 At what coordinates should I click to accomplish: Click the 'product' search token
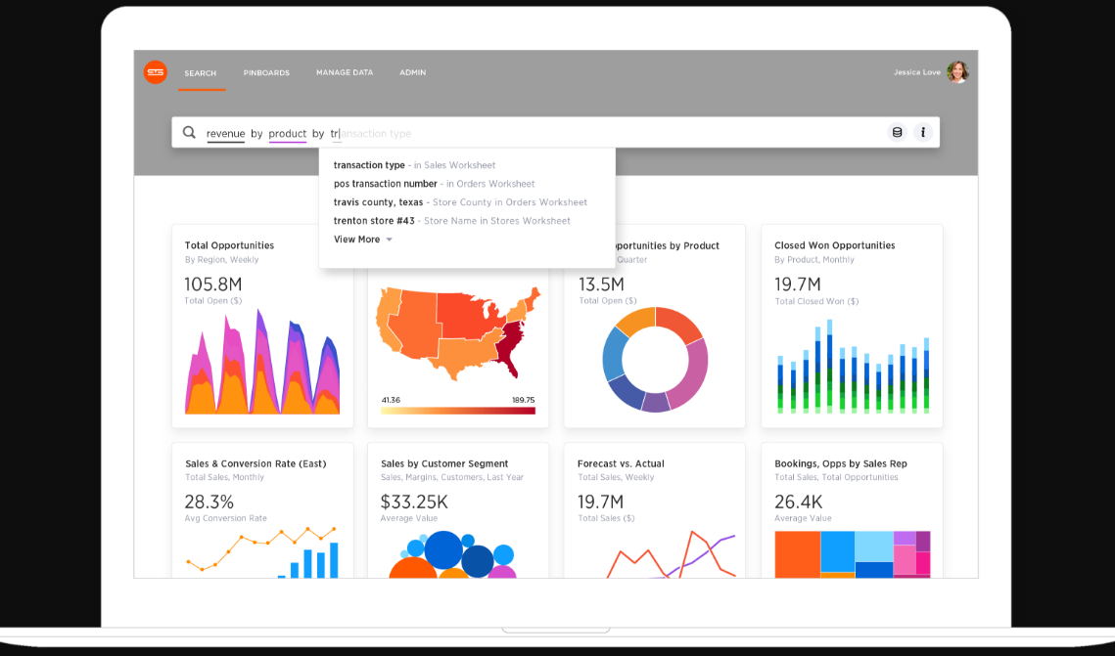click(288, 134)
